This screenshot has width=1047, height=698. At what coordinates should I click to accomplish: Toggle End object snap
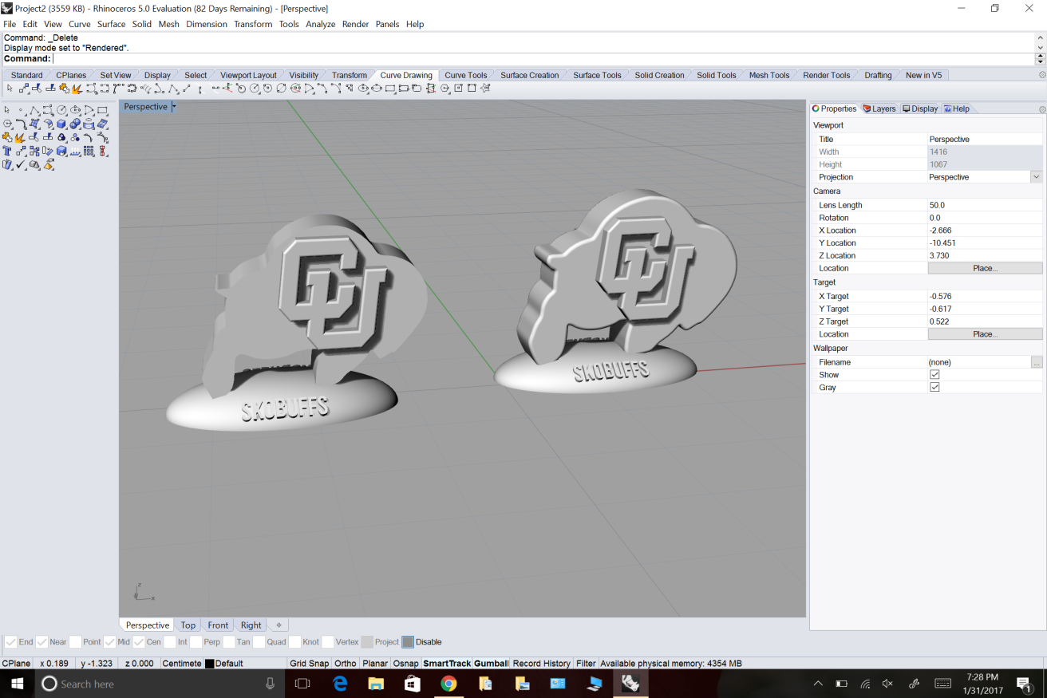(x=11, y=642)
